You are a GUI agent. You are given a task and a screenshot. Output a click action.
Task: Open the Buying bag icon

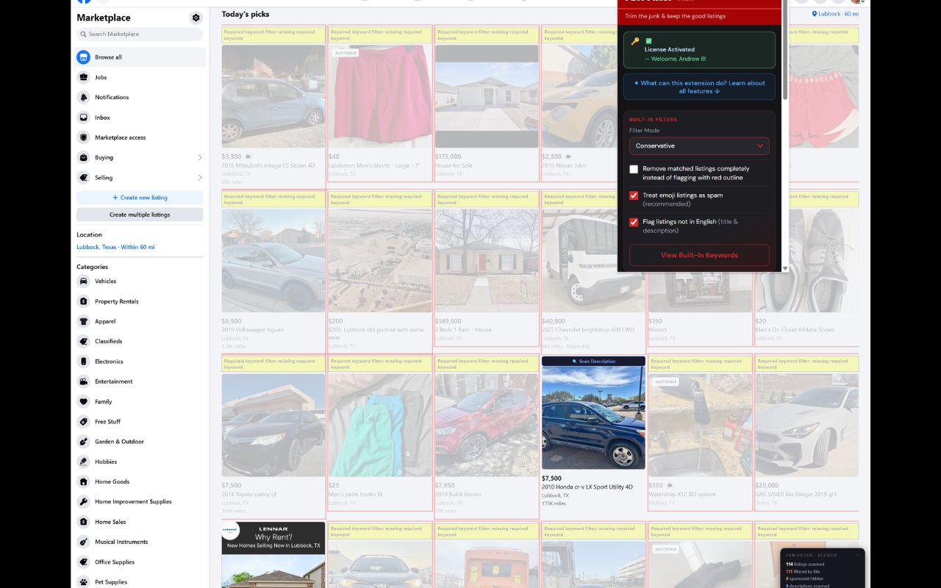[x=84, y=157]
